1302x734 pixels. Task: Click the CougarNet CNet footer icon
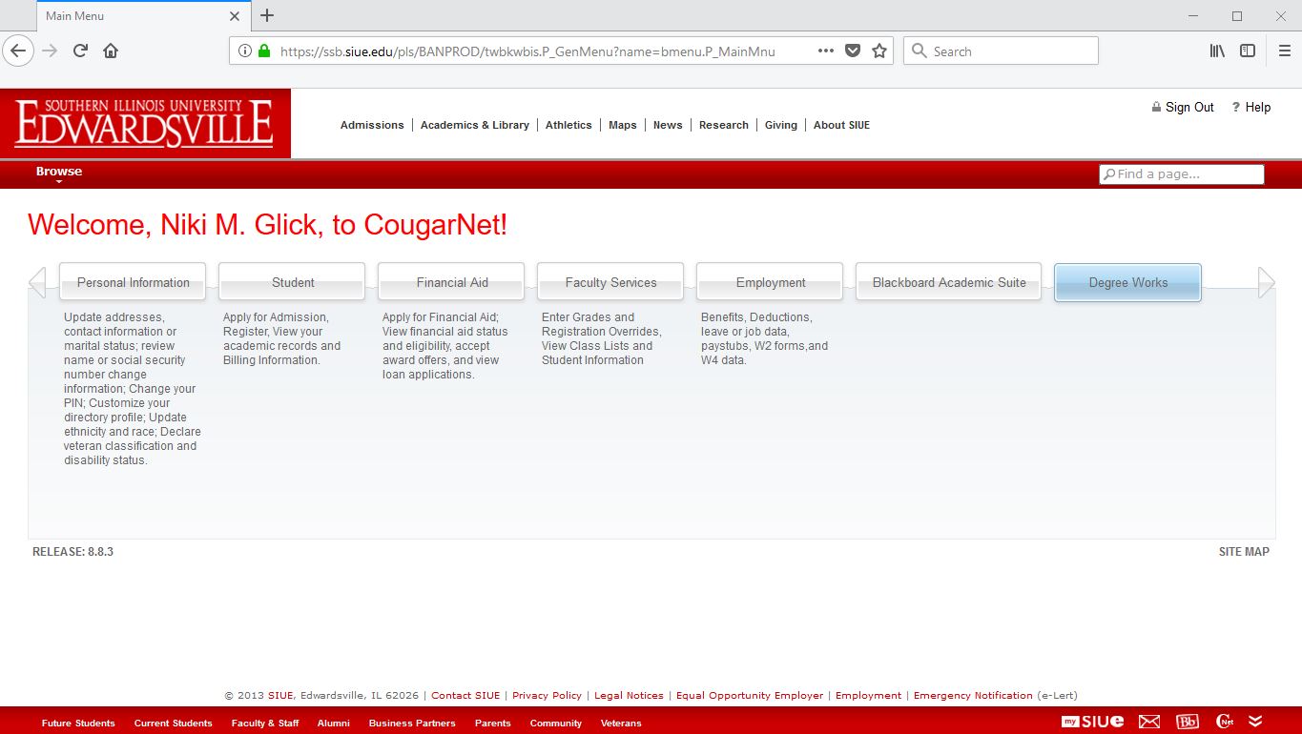[x=1225, y=722]
